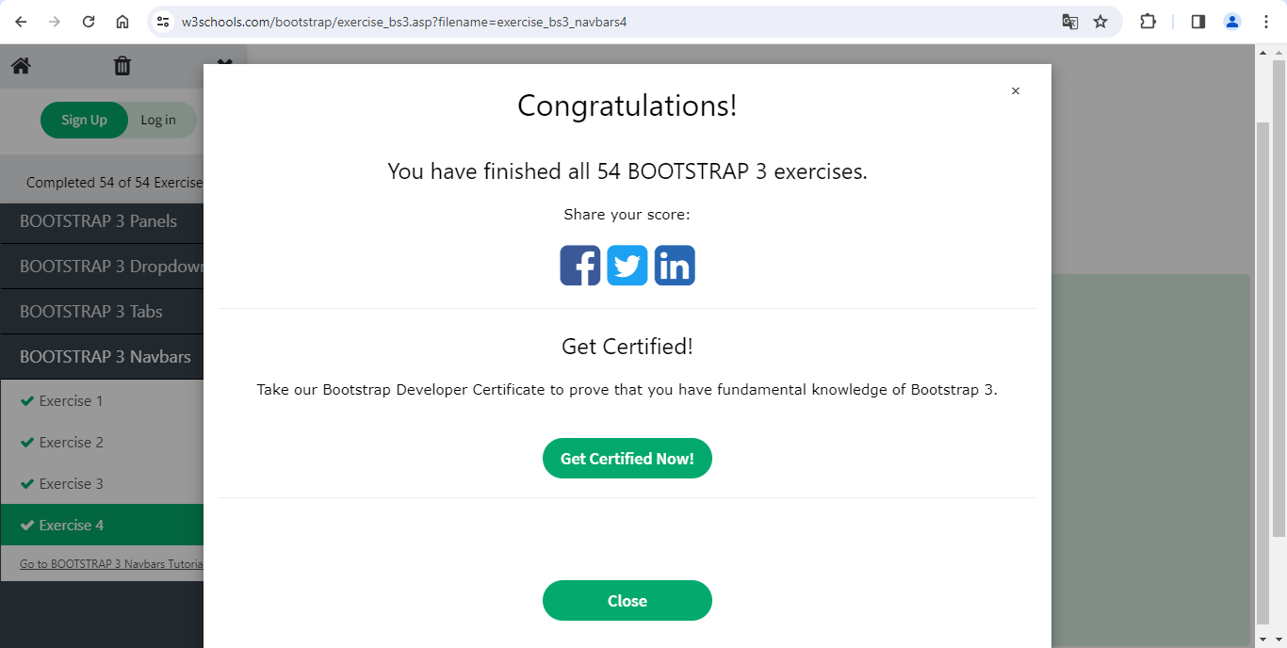This screenshot has width=1287, height=648.
Task: Close the Congratulations dialog with X
Action: tap(1015, 91)
